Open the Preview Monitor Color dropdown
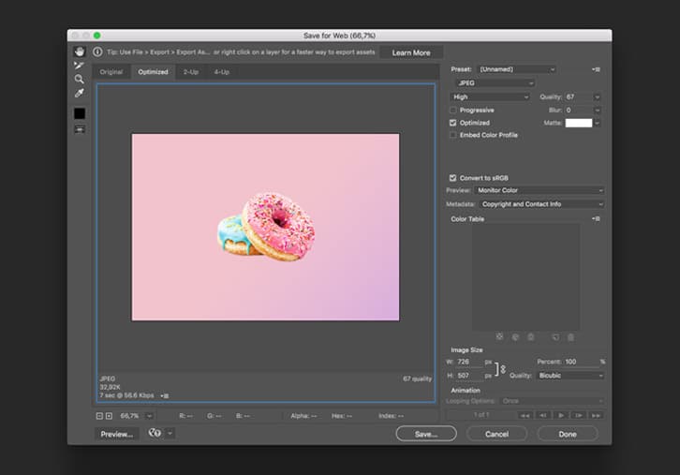The width and height of the screenshot is (680, 475). tap(540, 190)
